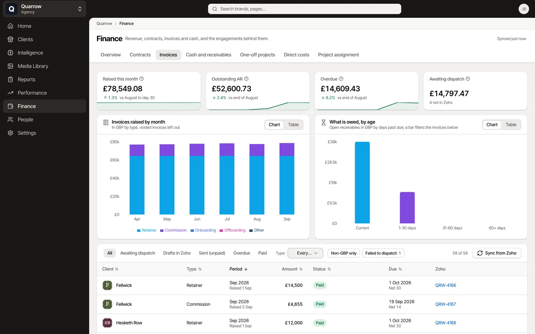Screen dimensions: 535x334
Task: Select Chart view for Invoices raised by month
Action: [274, 125]
